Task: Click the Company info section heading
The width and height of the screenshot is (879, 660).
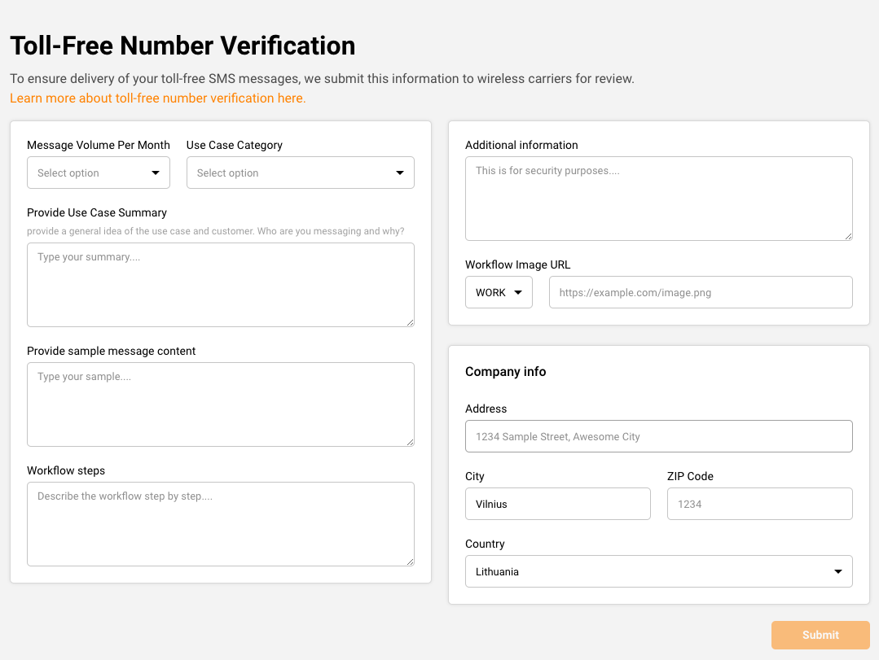Action: (505, 371)
